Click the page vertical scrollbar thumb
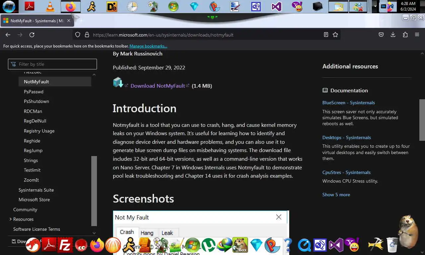The image size is (425, 255). point(422,120)
